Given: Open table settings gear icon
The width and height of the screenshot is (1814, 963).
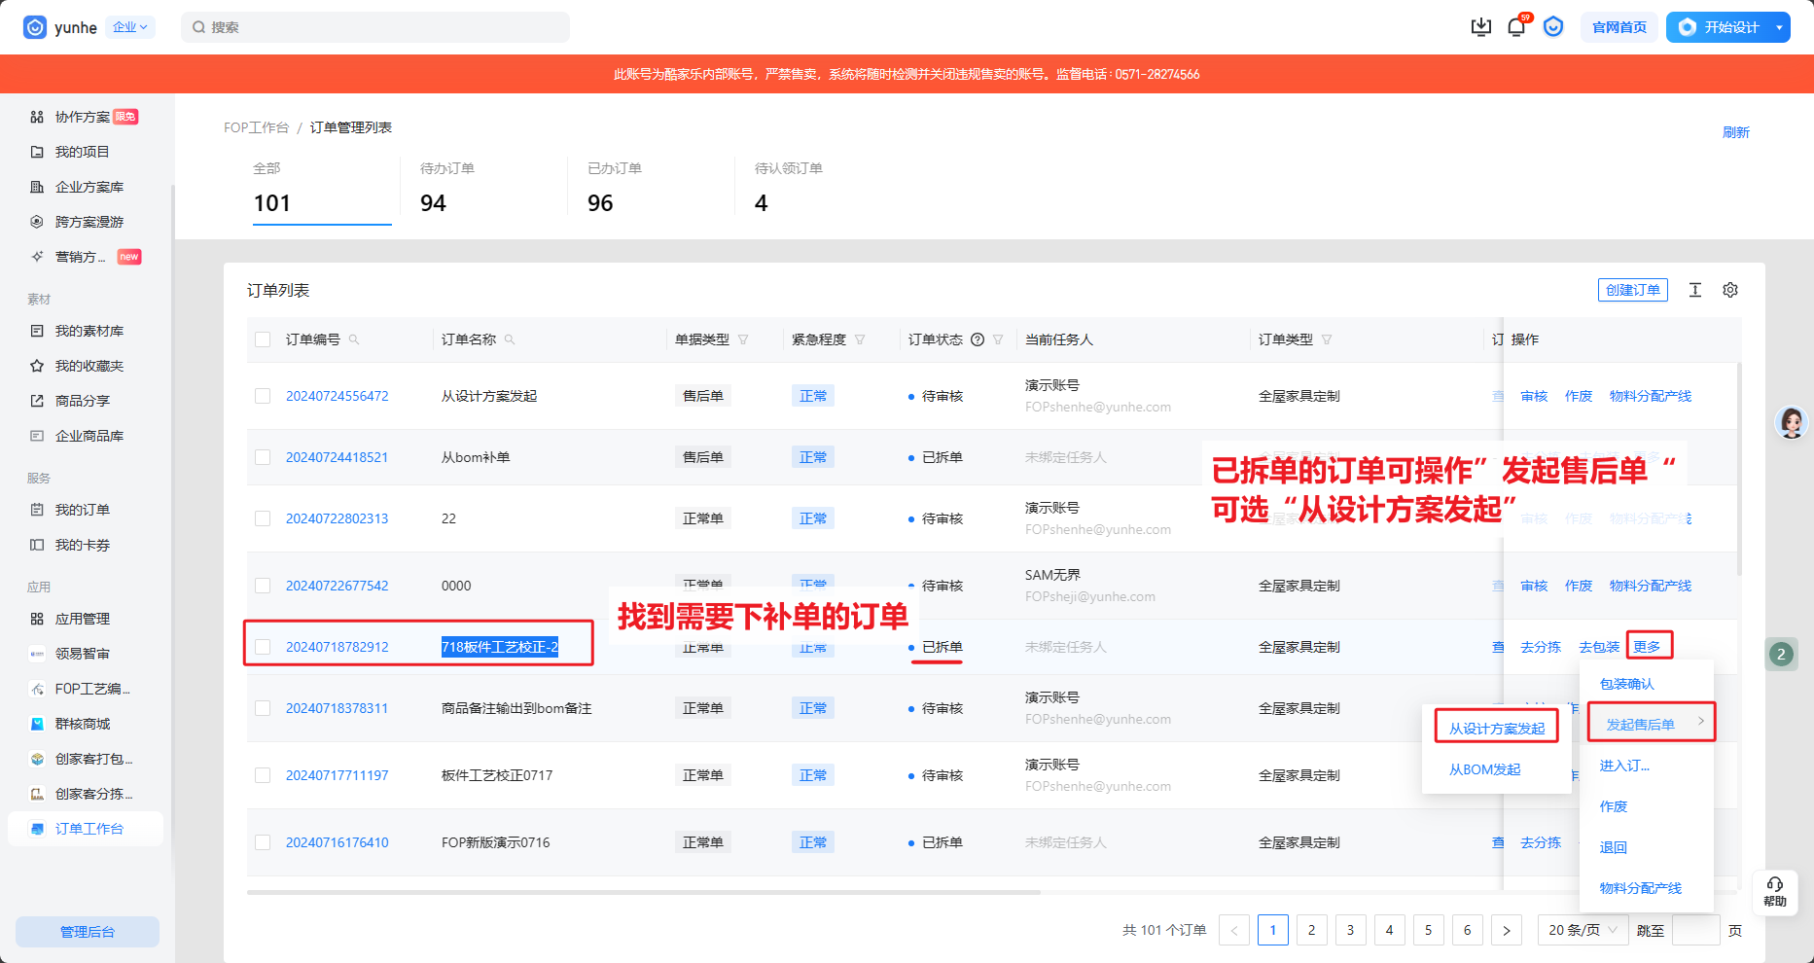Looking at the screenshot, I should pyautogui.click(x=1729, y=290).
